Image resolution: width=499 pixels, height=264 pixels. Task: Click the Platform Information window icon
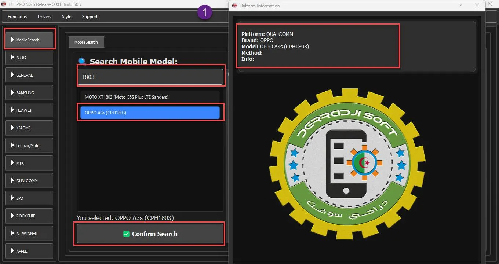234,5
